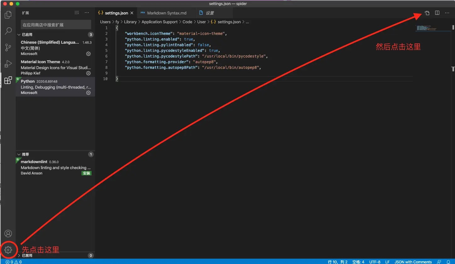Click "python.linting.pycodestyleEnabled" key
This screenshot has width=455, height=264.
[x=165, y=51]
